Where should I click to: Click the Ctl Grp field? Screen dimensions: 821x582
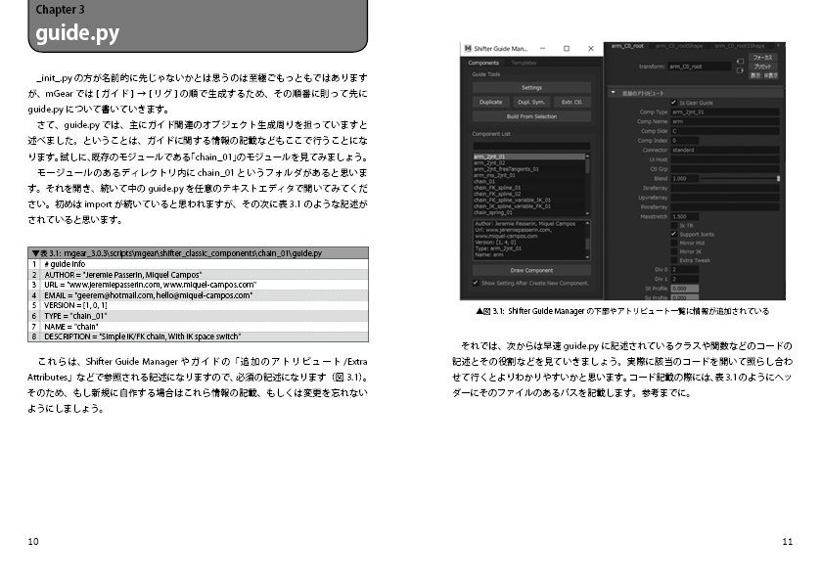(725, 169)
